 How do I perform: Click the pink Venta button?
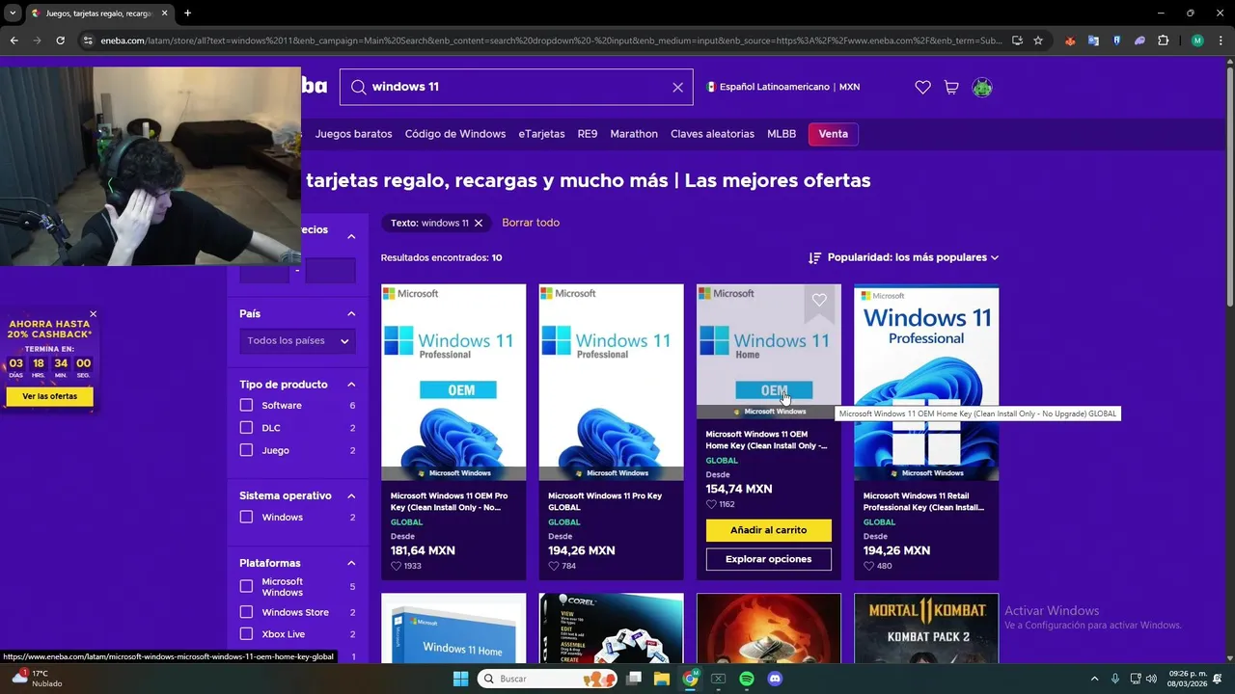(834, 134)
